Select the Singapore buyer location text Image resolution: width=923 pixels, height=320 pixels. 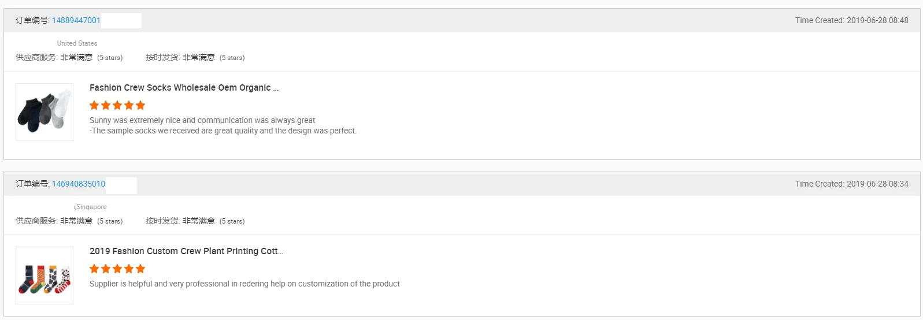click(91, 207)
